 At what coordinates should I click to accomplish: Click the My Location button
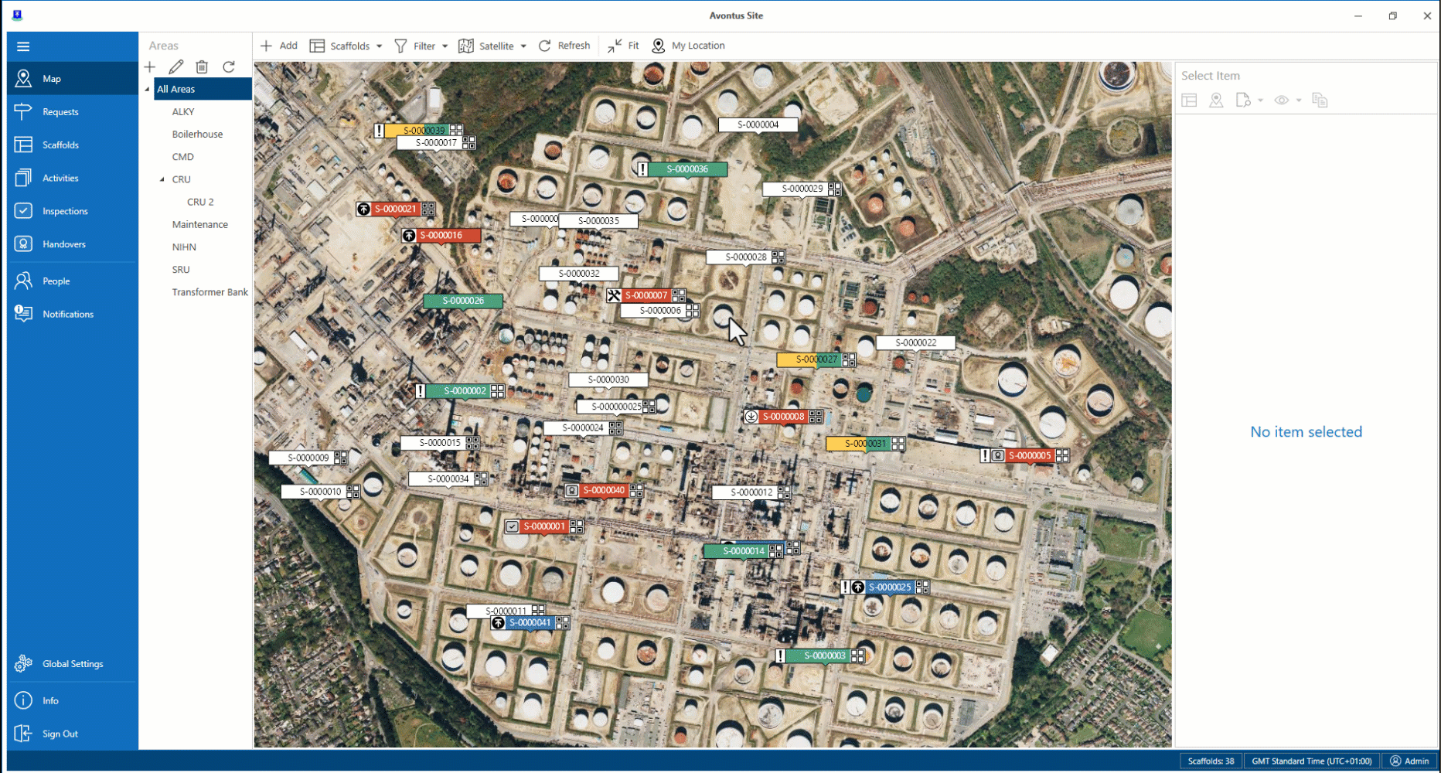pos(688,46)
